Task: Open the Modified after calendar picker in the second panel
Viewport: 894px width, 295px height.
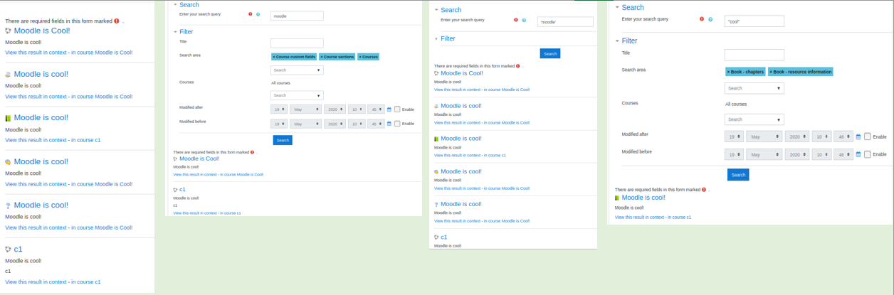Action: [389, 109]
